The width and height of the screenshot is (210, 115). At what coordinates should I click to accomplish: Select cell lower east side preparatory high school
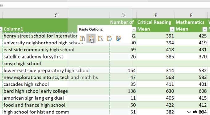coord(56,70)
